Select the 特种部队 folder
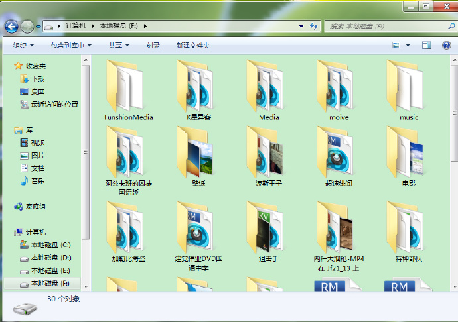Image resolution: width=458 pixels, height=322 pixels. click(x=409, y=232)
